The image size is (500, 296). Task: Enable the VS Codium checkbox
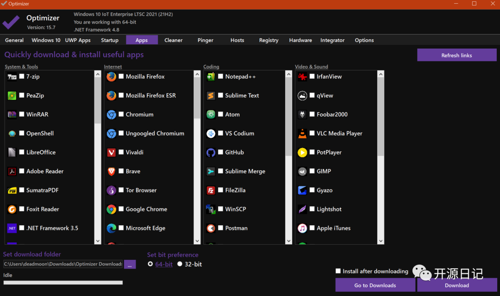[x=220, y=133]
